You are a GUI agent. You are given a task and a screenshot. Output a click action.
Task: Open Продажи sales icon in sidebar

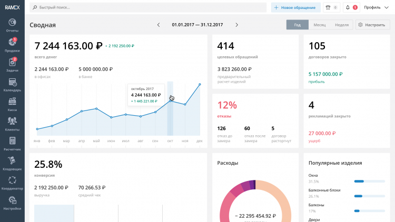point(12,44)
